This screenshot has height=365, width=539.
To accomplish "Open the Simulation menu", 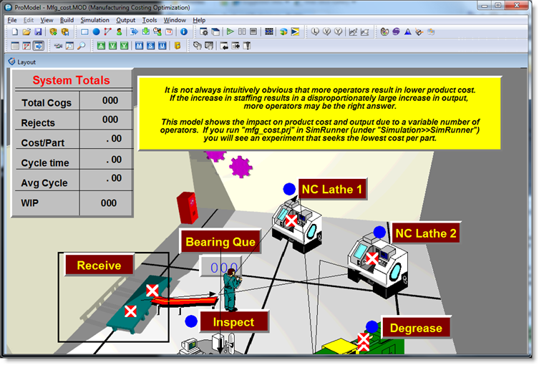I will pos(94,20).
